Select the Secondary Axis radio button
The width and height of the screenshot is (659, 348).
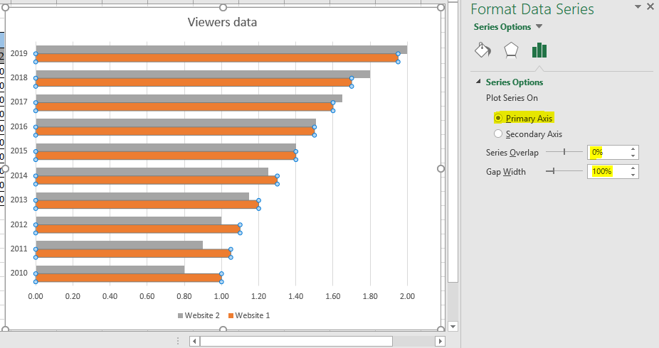tap(498, 134)
